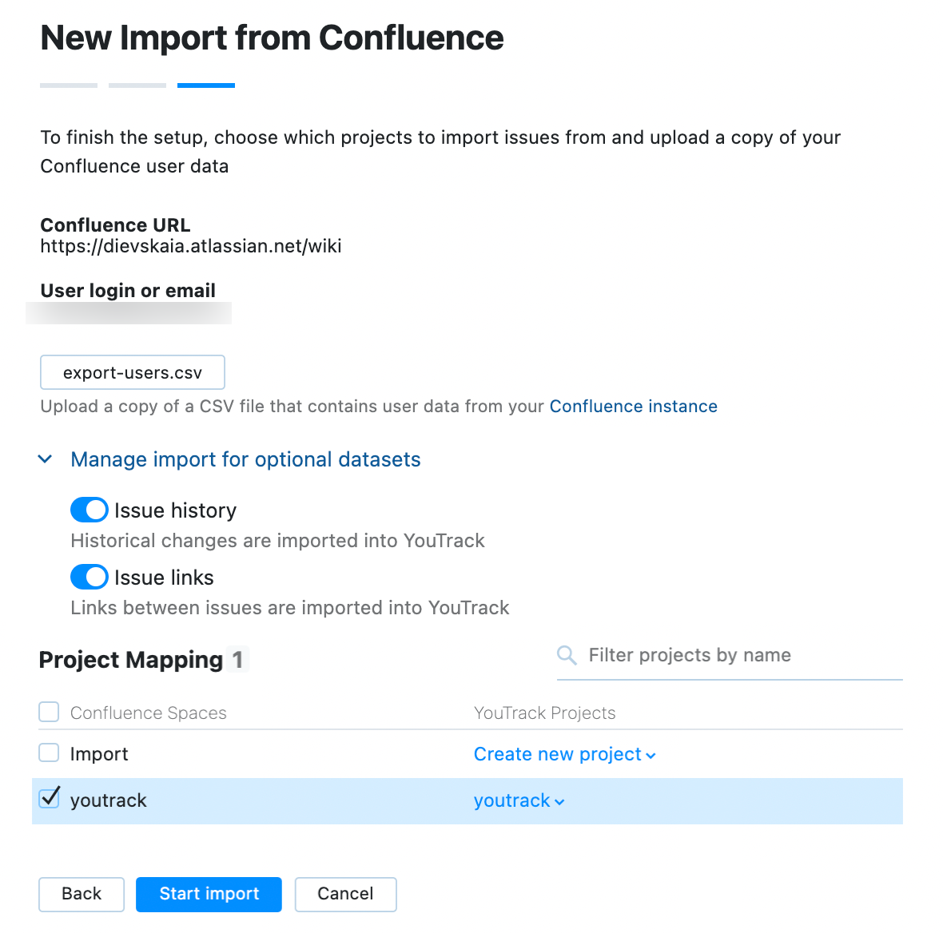Viewport: 943px width, 933px height.
Task: Open the youtrack project mapping dropdown
Action: tap(512, 800)
